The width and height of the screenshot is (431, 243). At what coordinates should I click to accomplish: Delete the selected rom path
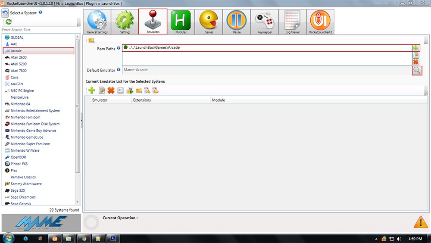tap(415, 62)
